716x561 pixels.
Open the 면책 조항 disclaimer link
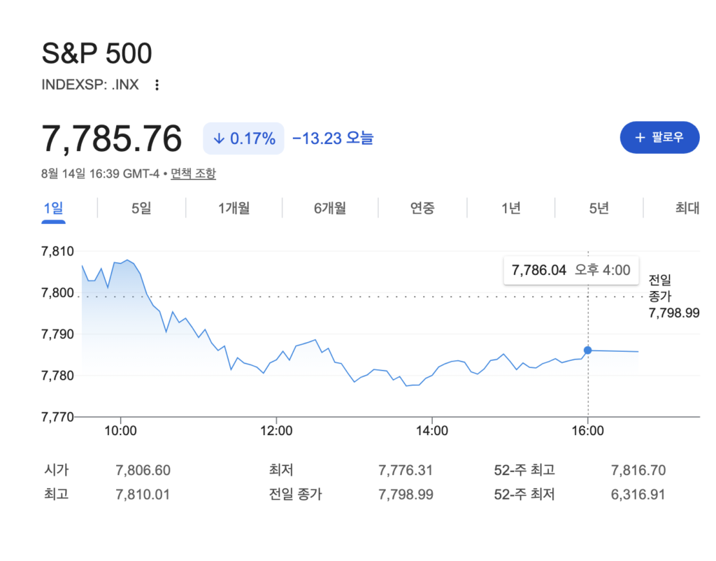[193, 173]
